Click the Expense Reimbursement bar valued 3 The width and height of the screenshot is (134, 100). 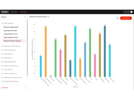coord(41,66)
